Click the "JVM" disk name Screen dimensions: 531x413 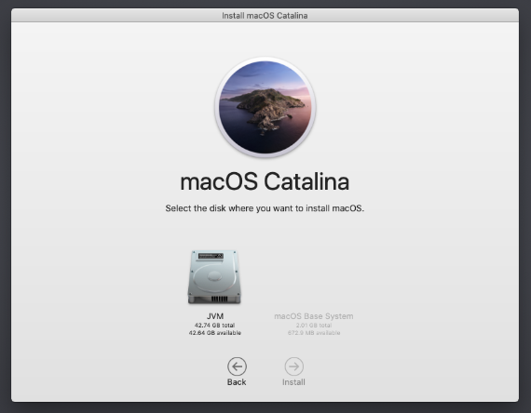pos(215,316)
